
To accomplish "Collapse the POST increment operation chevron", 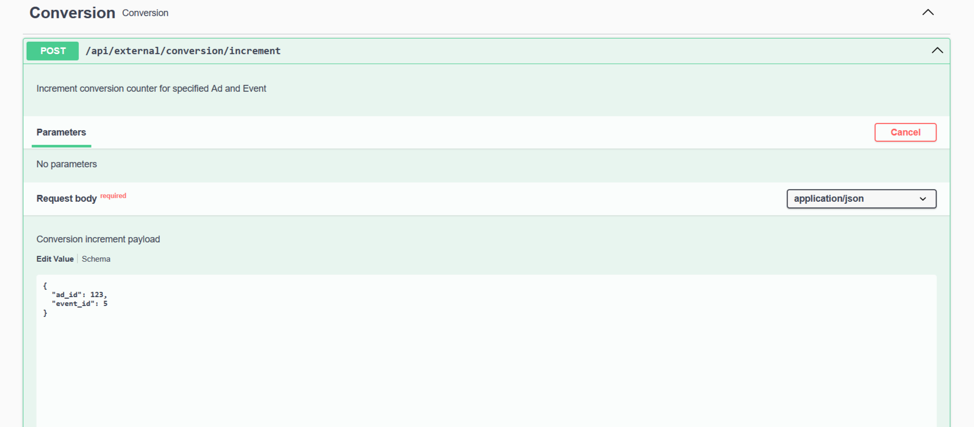I will [x=937, y=51].
